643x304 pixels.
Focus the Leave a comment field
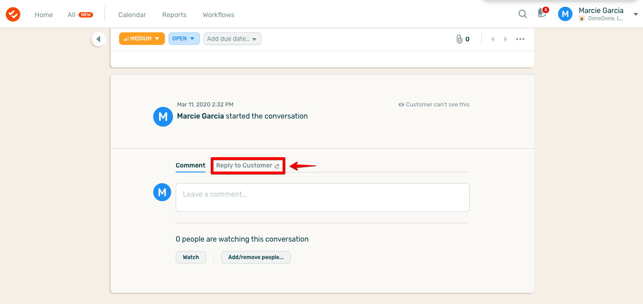[x=322, y=198]
